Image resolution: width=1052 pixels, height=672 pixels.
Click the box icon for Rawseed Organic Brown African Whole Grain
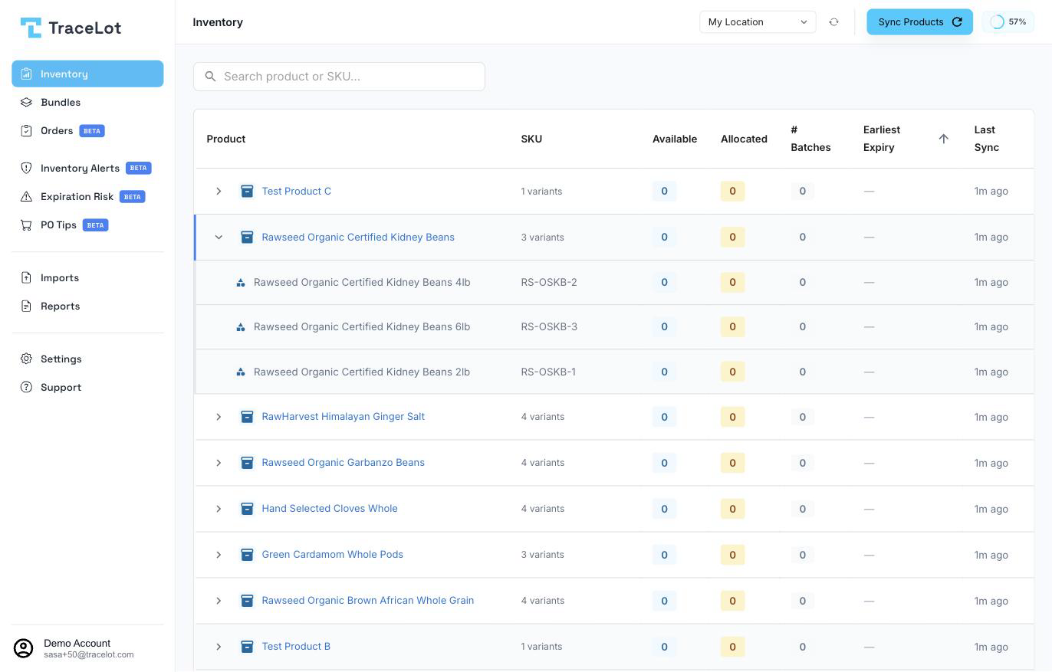coord(247,601)
